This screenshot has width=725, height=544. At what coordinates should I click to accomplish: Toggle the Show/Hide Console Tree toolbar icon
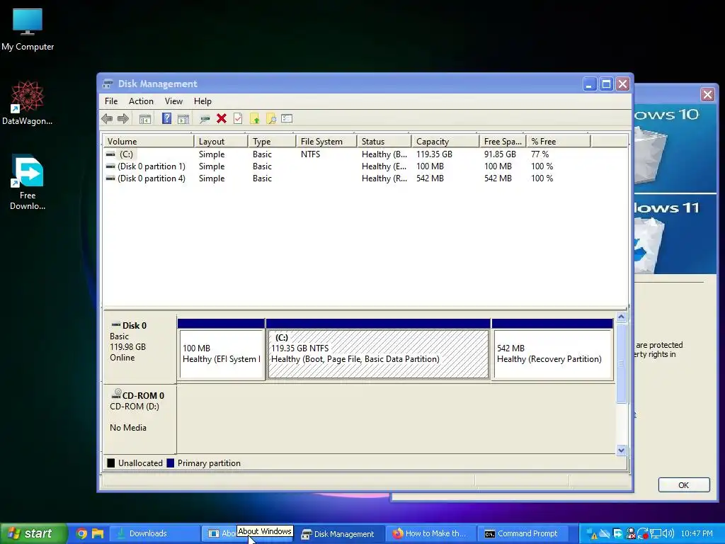pos(145,119)
